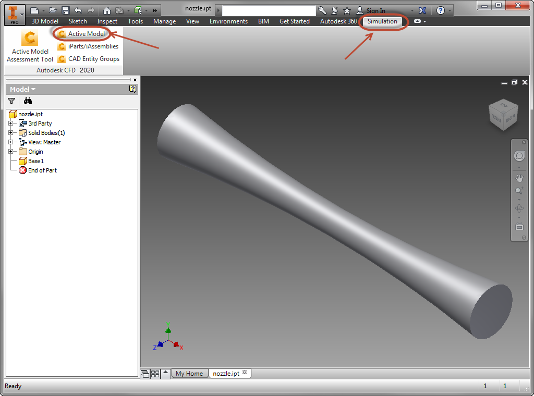Click the ViewCube in the viewport
This screenshot has height=396, width=534.
pyautogui.click(x=503, y=115)
